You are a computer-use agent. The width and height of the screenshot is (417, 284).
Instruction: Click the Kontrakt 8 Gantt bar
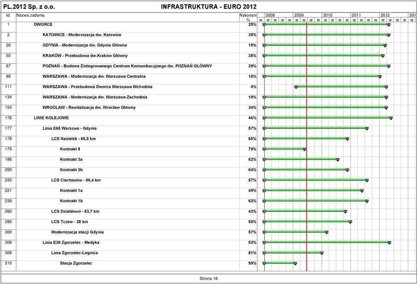(x=284, y=149)
